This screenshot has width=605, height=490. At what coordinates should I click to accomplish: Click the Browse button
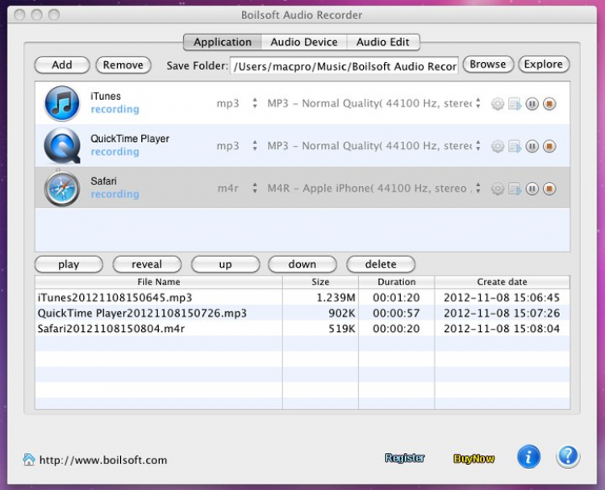coord(487,64)
